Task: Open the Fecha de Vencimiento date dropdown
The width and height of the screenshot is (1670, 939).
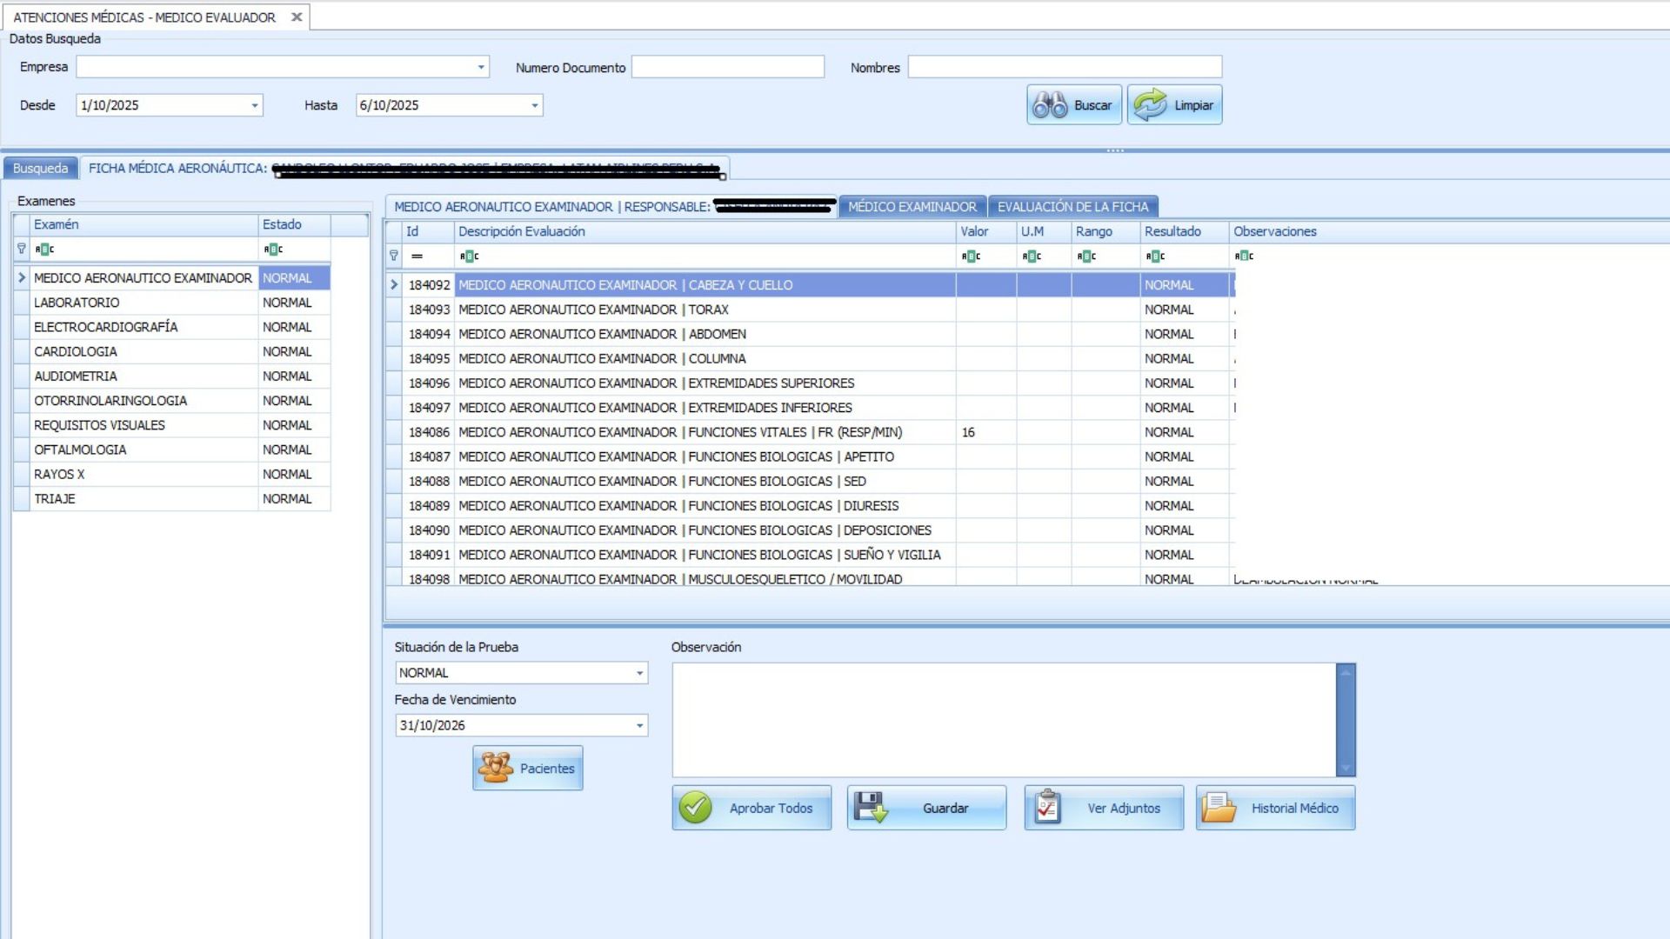Action: (x=640, y=725)
